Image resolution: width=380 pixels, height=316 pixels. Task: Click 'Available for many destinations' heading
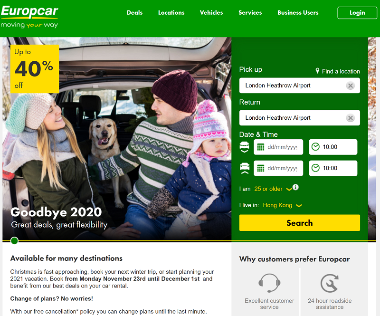(x=66, y=259)
